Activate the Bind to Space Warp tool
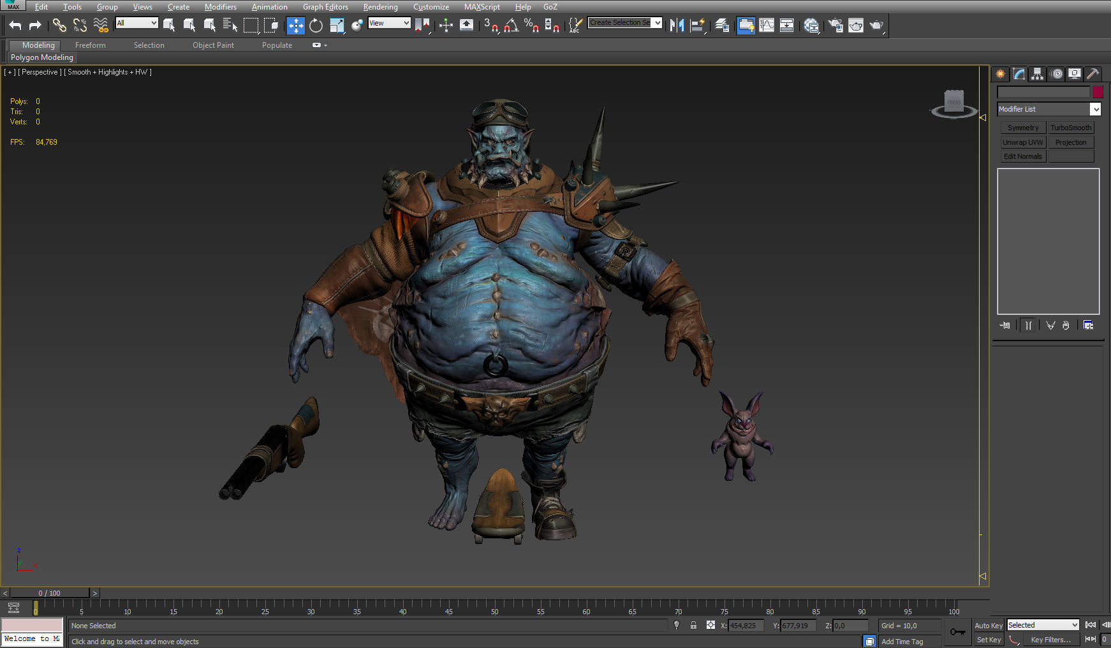1111x648 pixels. click(100, 25)
